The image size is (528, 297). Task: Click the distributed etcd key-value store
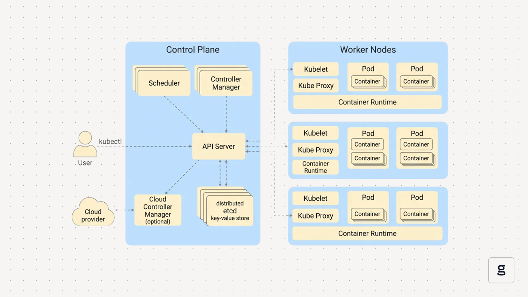[226, 207]
